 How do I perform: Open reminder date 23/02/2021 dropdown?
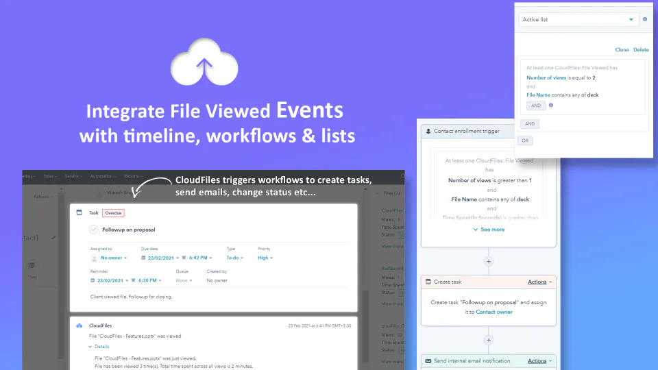pos(113,280)
